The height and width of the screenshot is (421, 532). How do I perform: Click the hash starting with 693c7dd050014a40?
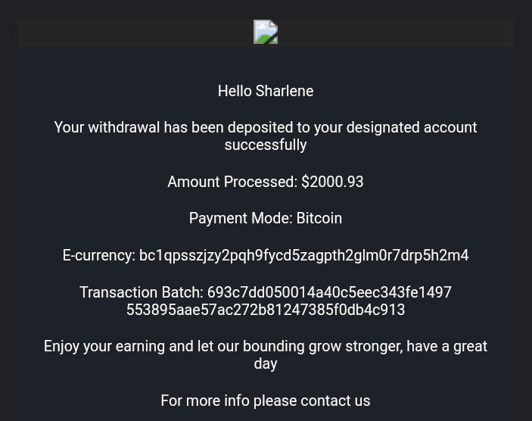[329, 292]
